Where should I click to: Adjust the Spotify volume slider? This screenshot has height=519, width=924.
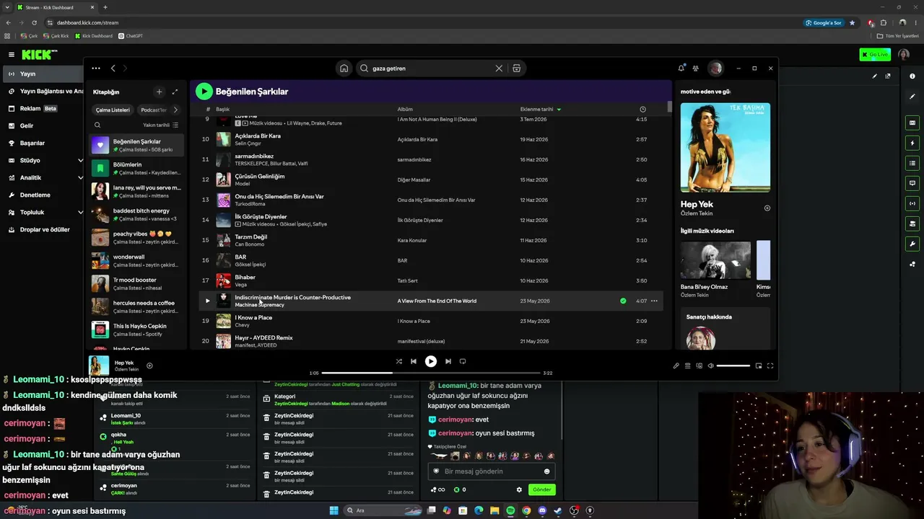coord(733,365)
